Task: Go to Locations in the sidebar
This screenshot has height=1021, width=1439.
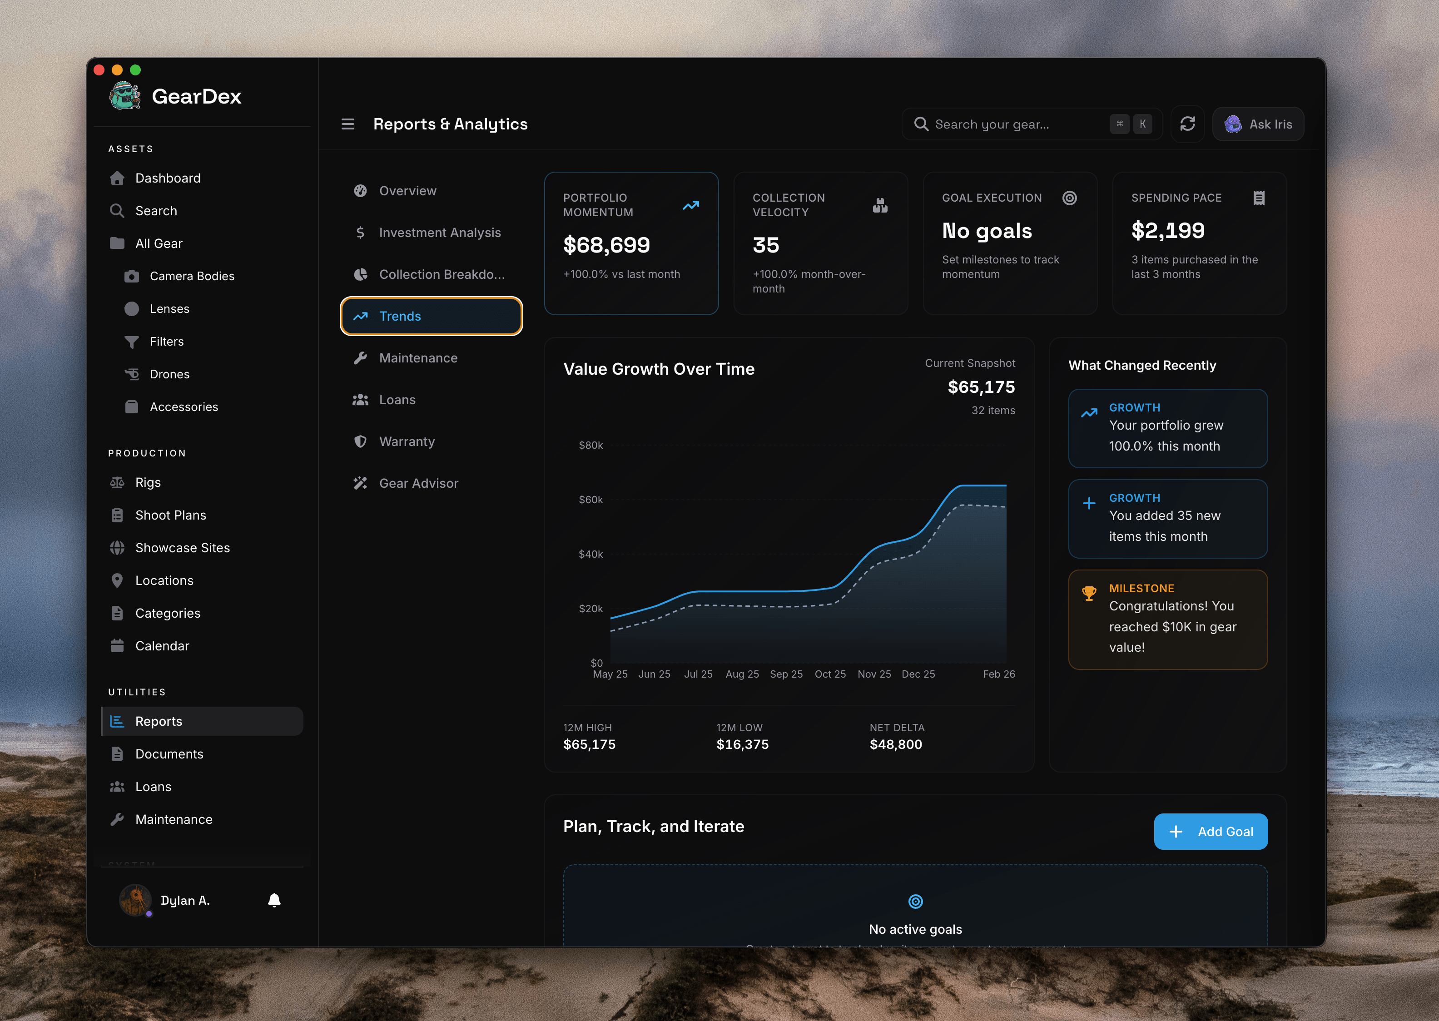Action: click(x=202, y=580)
